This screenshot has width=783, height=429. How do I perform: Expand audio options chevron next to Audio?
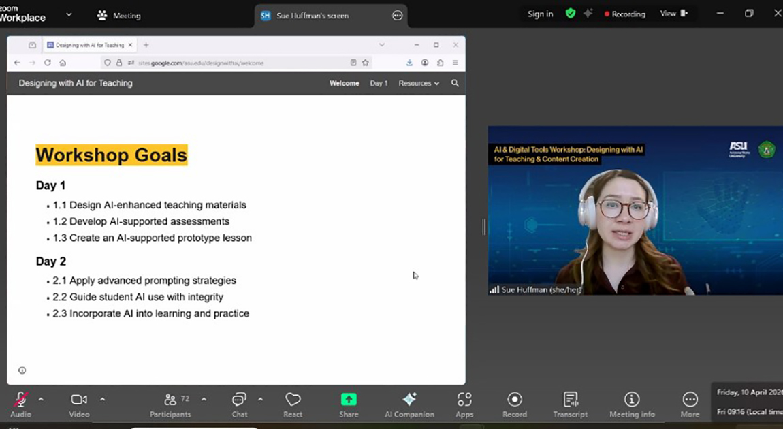tap(41, 400)
